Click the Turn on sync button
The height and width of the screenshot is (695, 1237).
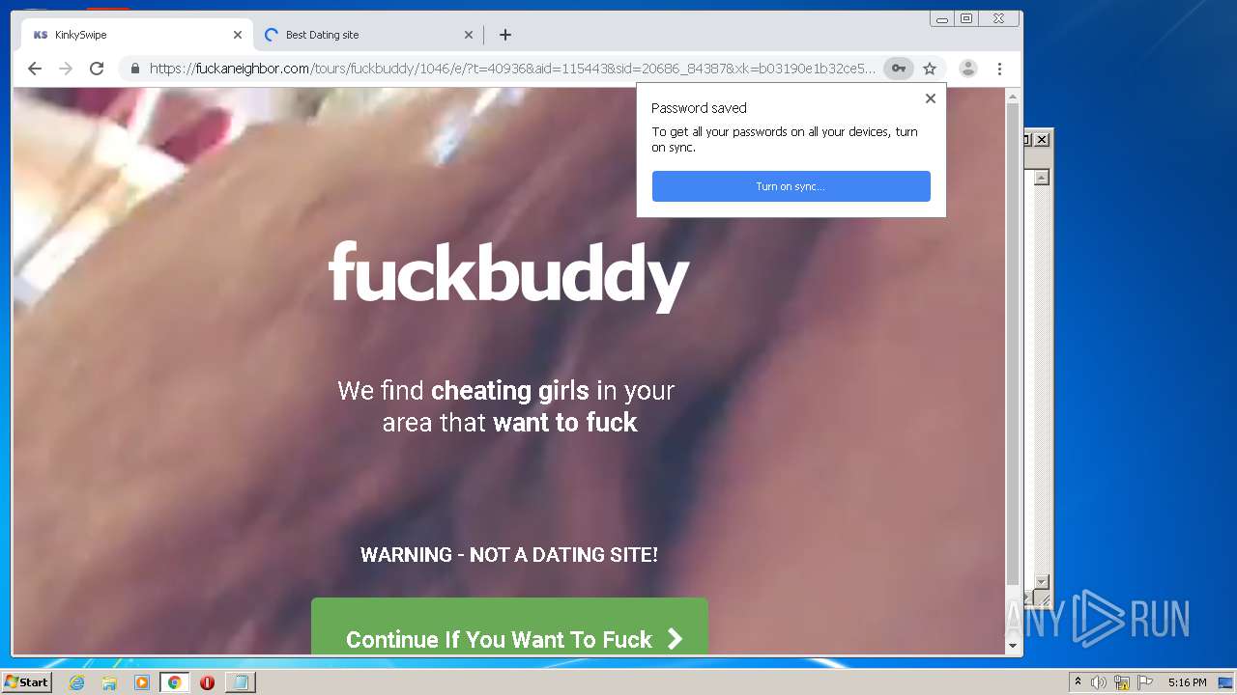point(791,186)
